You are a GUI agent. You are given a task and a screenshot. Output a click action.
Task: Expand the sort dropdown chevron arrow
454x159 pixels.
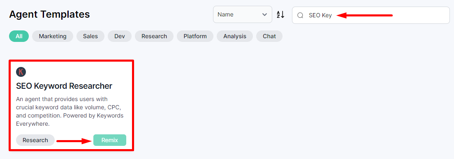pos(264,14)
